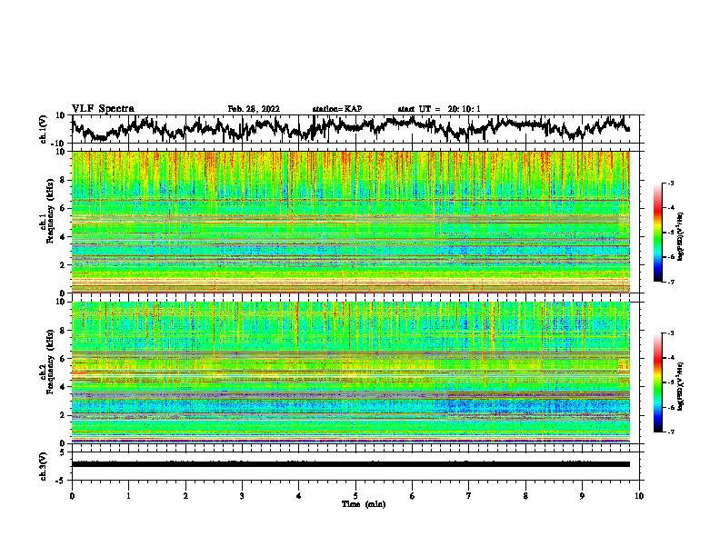Click time axis tick label "3"
This screenshot has height=556, width=720.
coord(242,496)
